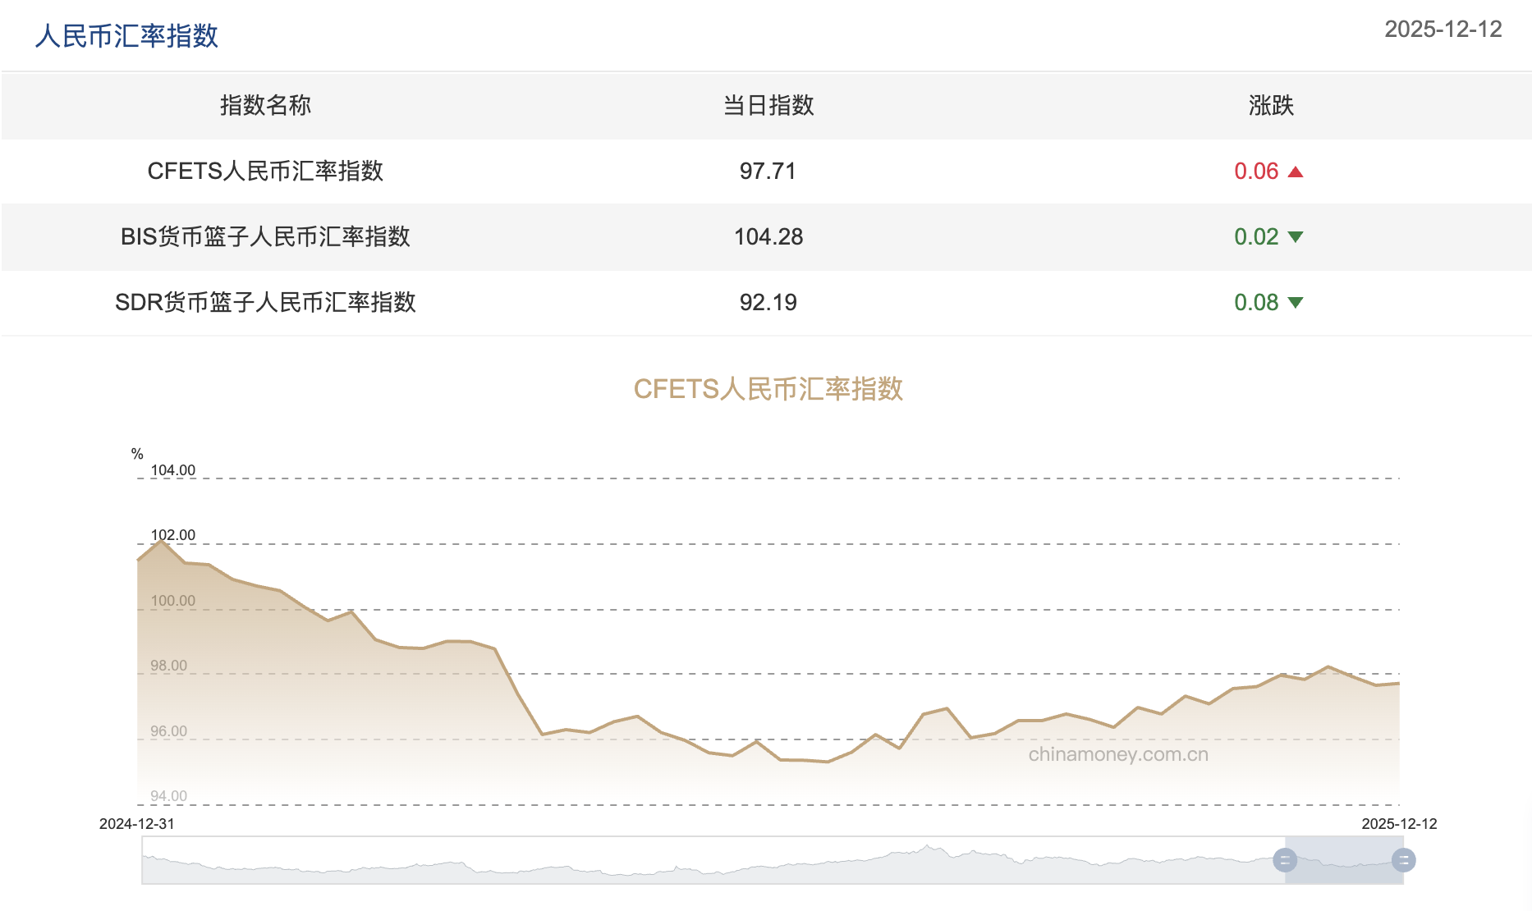Select the SDR货币篮子人民币汇率指数 row

[x=267, y=302]
